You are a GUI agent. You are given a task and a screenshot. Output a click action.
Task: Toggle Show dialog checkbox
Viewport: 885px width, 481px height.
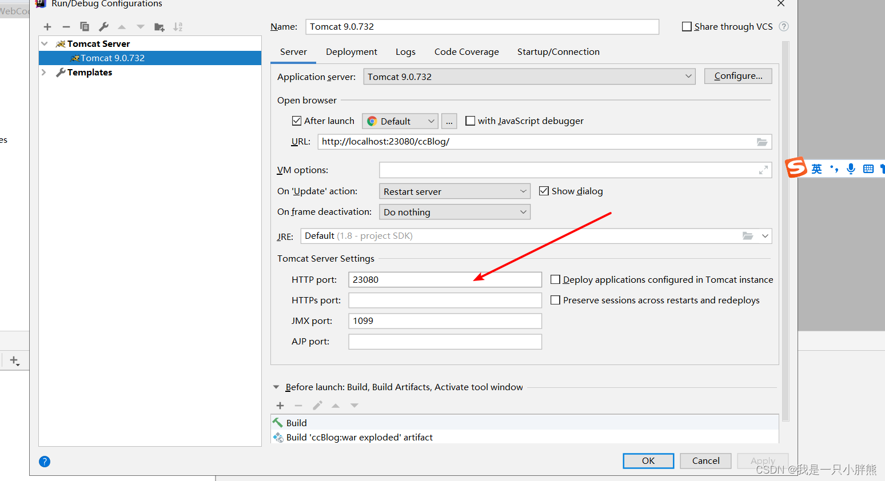[x=544, y=191]
